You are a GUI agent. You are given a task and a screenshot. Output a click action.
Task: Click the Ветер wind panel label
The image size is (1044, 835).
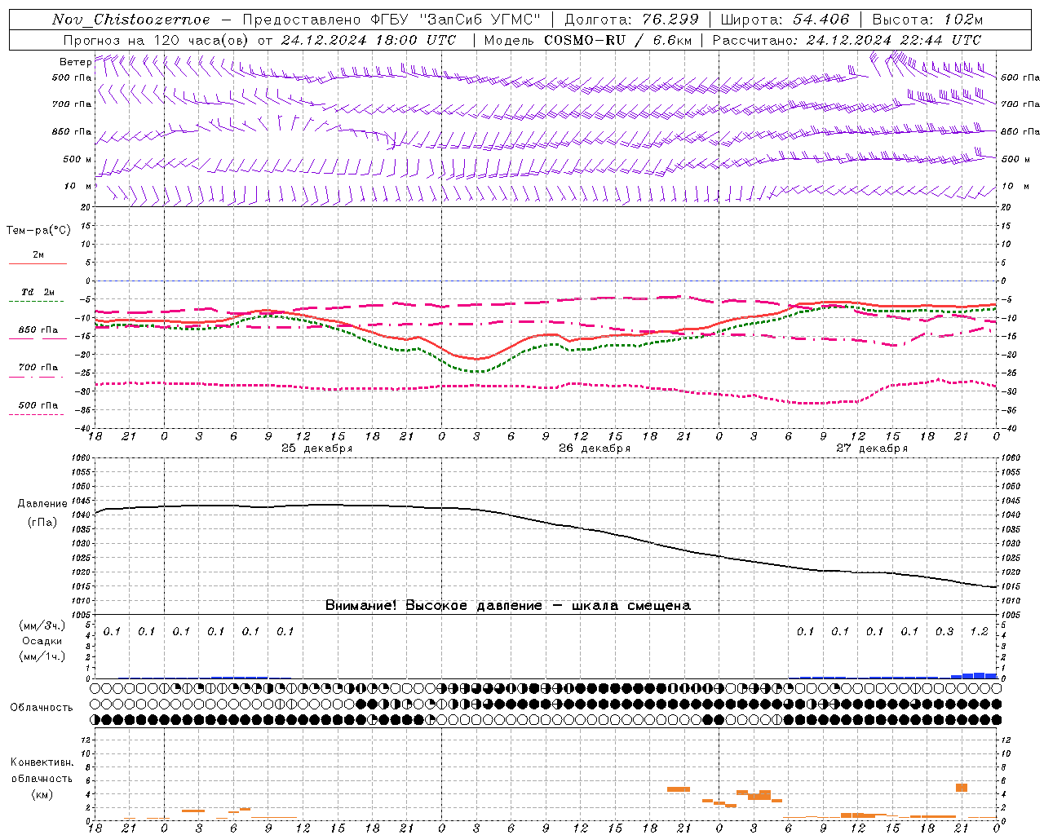(75, 62)
